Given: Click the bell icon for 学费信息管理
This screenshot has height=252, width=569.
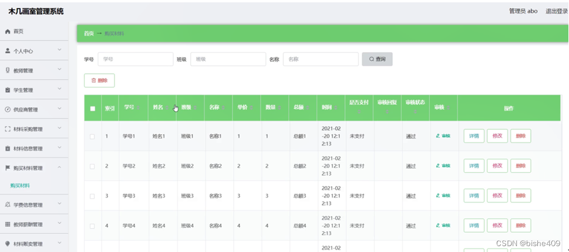Looking at the screenshot, I should pos(7,205).
